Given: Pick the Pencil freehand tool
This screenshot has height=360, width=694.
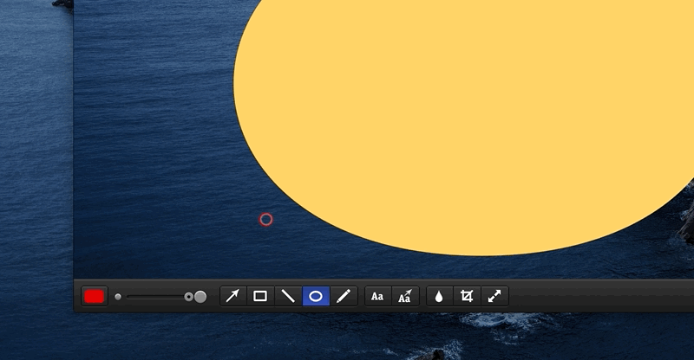Looking at the screenshot, I should [344, 296].
